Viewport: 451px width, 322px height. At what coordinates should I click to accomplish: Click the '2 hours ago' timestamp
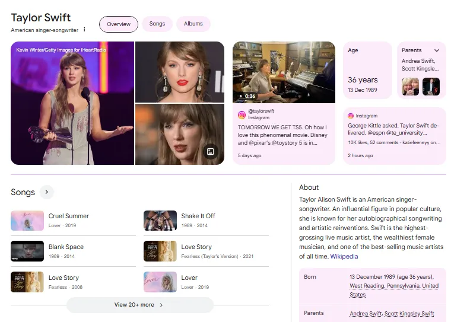[x=360, y=155]
